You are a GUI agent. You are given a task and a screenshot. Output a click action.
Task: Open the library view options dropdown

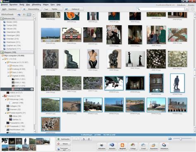pos(33,14)
